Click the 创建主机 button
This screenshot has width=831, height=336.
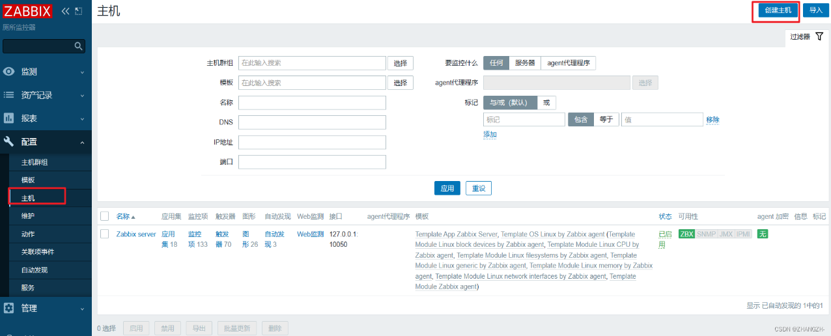click(778, 10)
